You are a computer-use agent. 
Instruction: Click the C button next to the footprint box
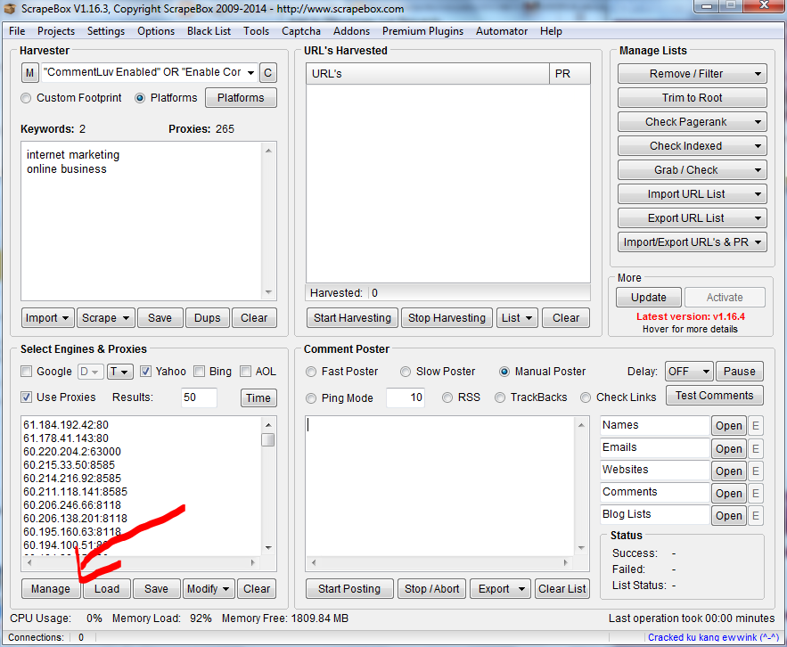pyautogui.click(x=268, y=73)
